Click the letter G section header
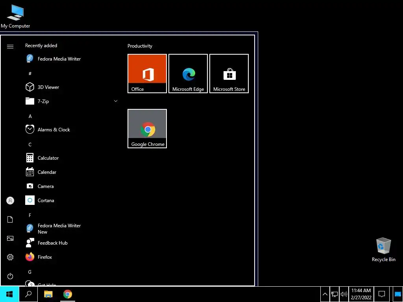 (x=30, y=272)
